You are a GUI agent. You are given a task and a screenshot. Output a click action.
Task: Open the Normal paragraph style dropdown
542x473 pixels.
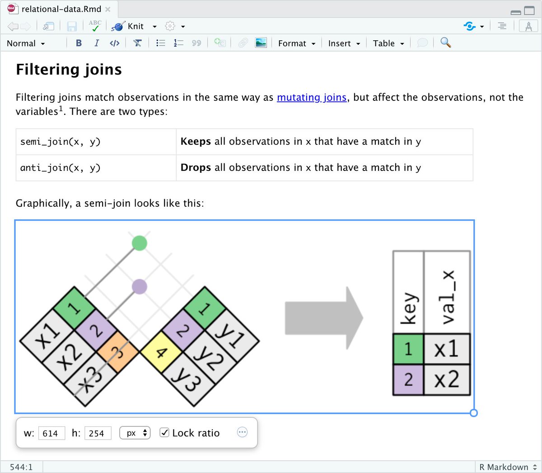point(26,43)
